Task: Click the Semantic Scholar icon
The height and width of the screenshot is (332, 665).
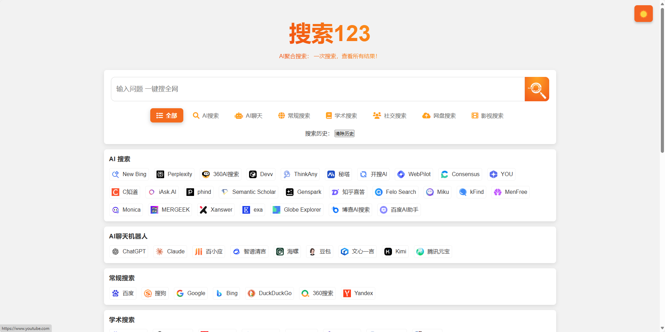Action: (x=225, y=192)
